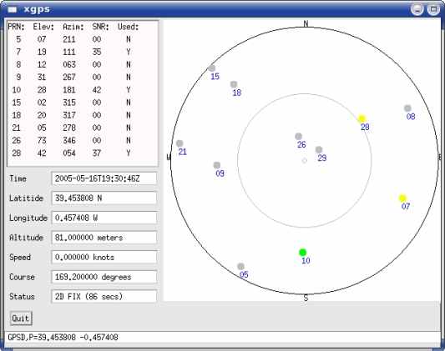Select yellow satellite 07 marker
The height and width of the screenshot is (351, 445).
tap(402, 198)
